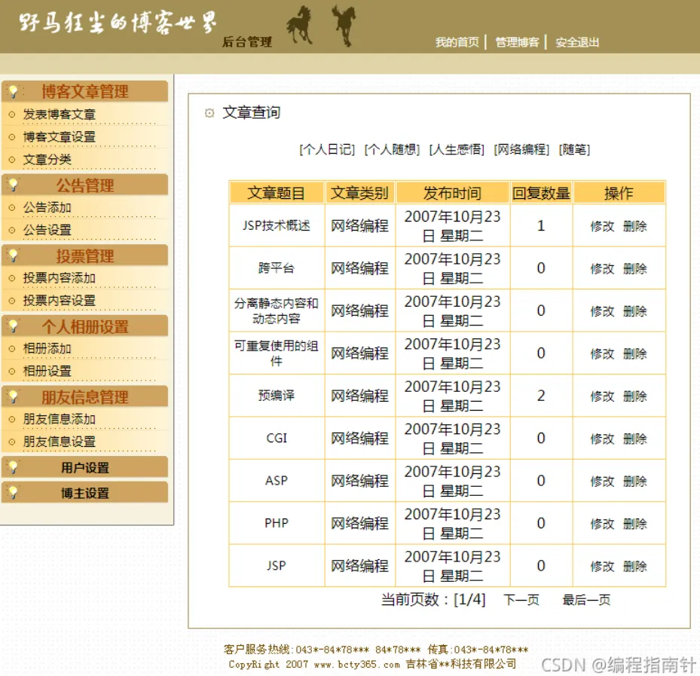Image resolution: width=700 pixels, height=676 pixels.
Task: Click the lightbulb icon beside 博主设置
Action: point(14,492)
